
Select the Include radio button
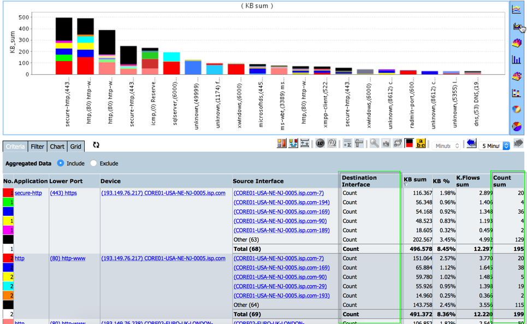(61, 163)
